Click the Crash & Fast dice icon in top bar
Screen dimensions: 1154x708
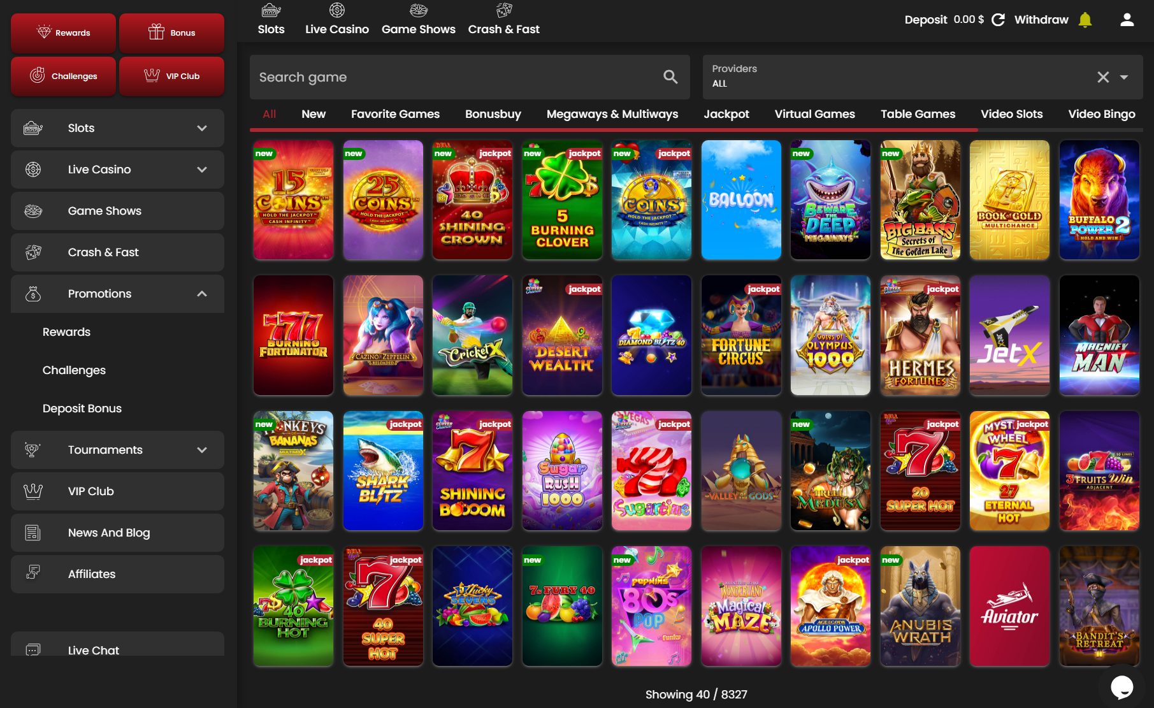coord(503,11)
